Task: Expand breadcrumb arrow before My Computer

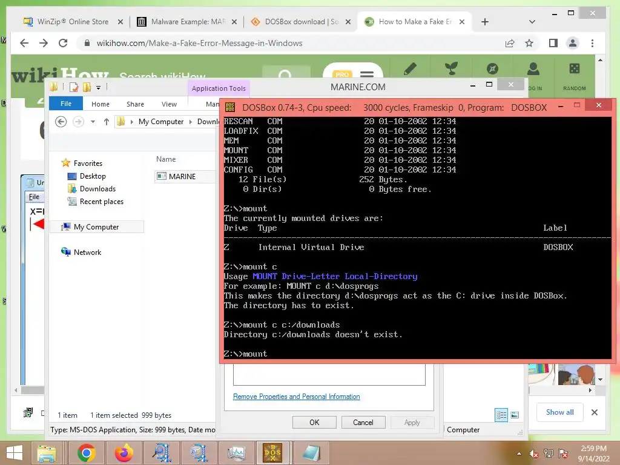Action: click(x=131, y=121)
